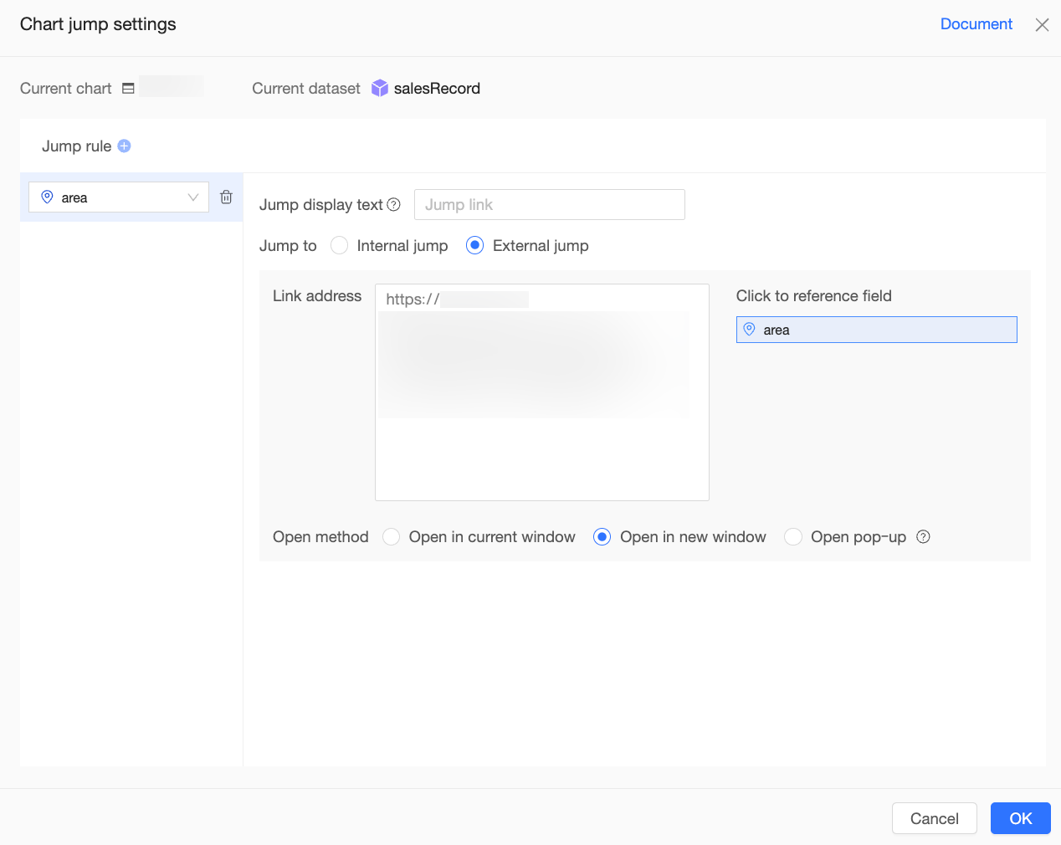Click inside the Link address textarea
Viewport: 1061px width, 845px height.
542,392
